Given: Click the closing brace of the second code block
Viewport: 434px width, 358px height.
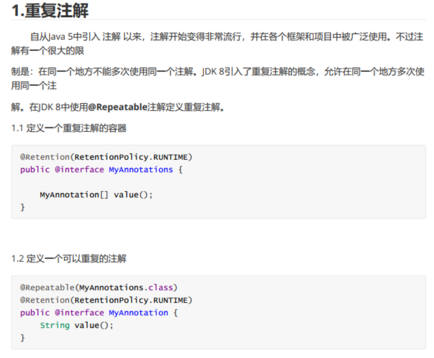Looking at the screenshot, I should [23, 338].
